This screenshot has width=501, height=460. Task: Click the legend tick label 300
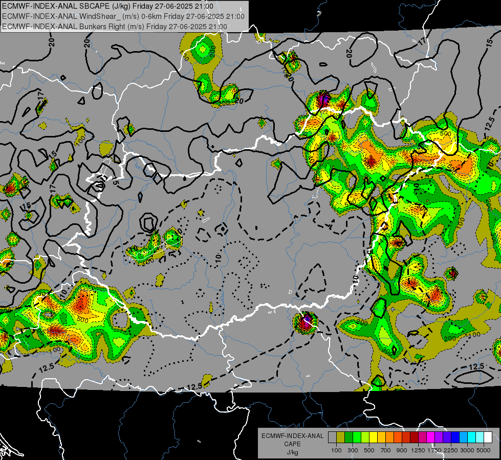353,450
